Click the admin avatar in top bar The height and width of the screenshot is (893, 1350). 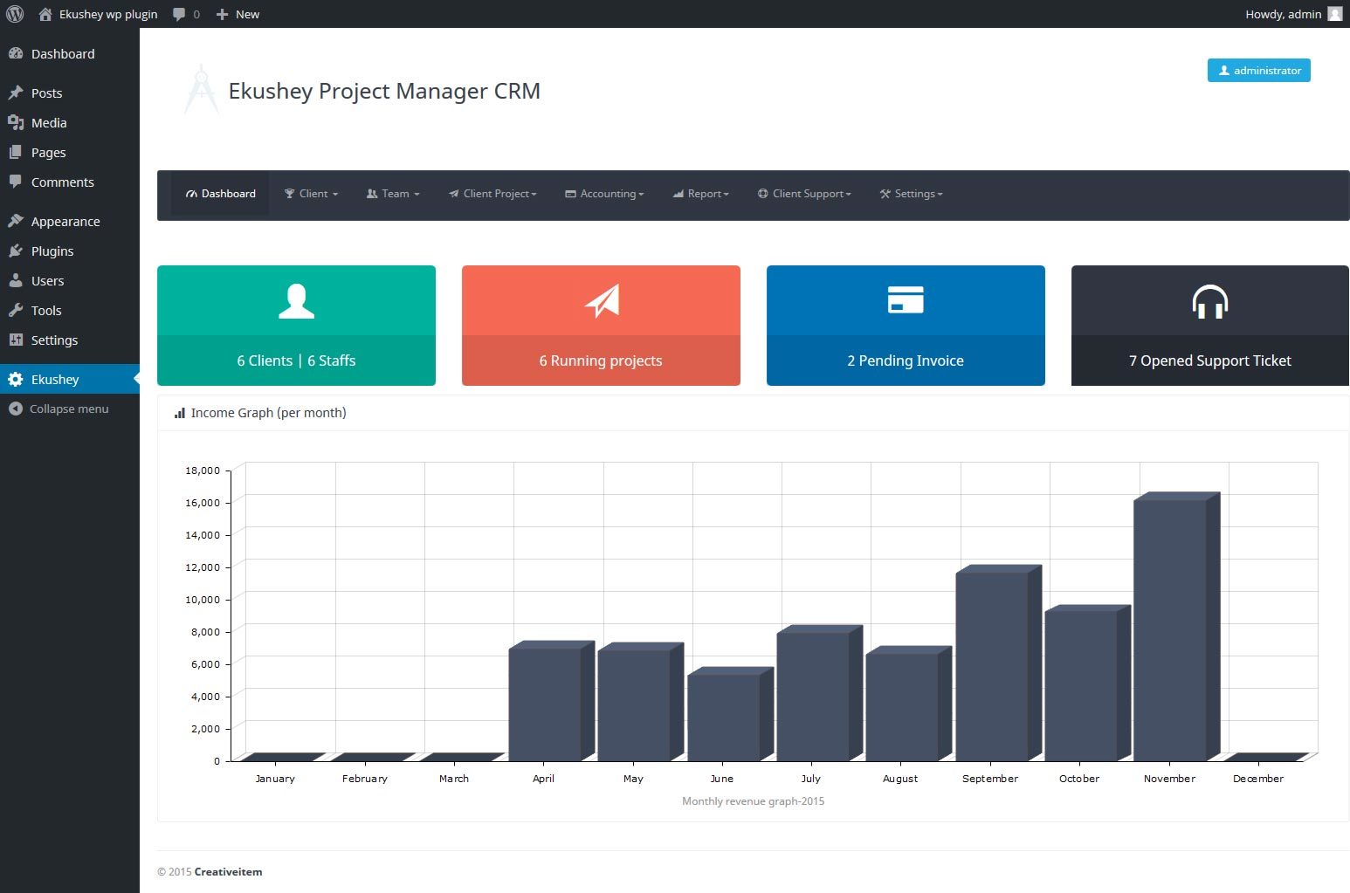pyautogui.click(x=1335, y=14)
